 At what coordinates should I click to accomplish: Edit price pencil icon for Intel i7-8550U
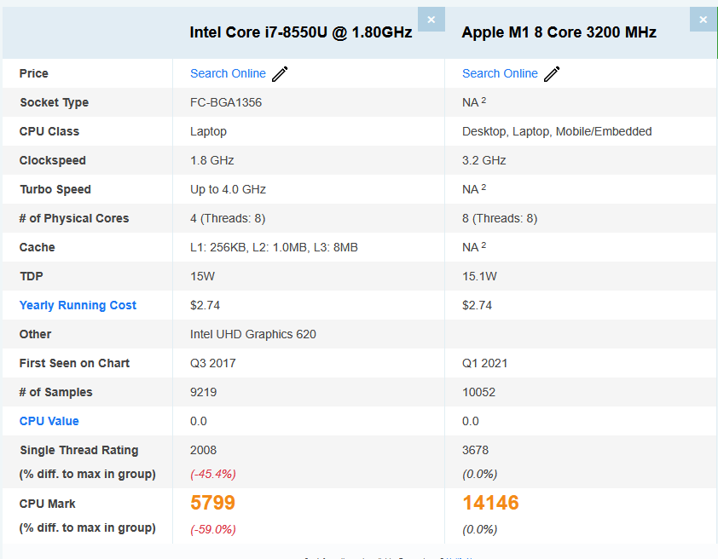coord(280,73)
